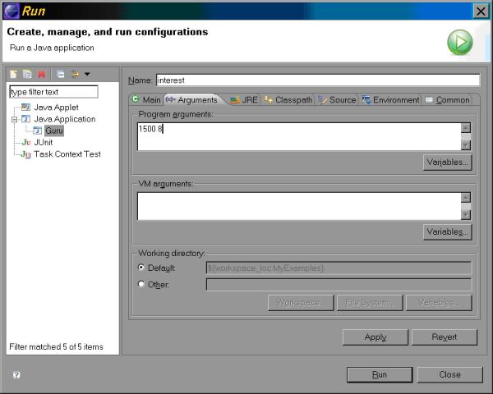
Task: Select the Other working directory radio button
Action: (x=141, y=284)
